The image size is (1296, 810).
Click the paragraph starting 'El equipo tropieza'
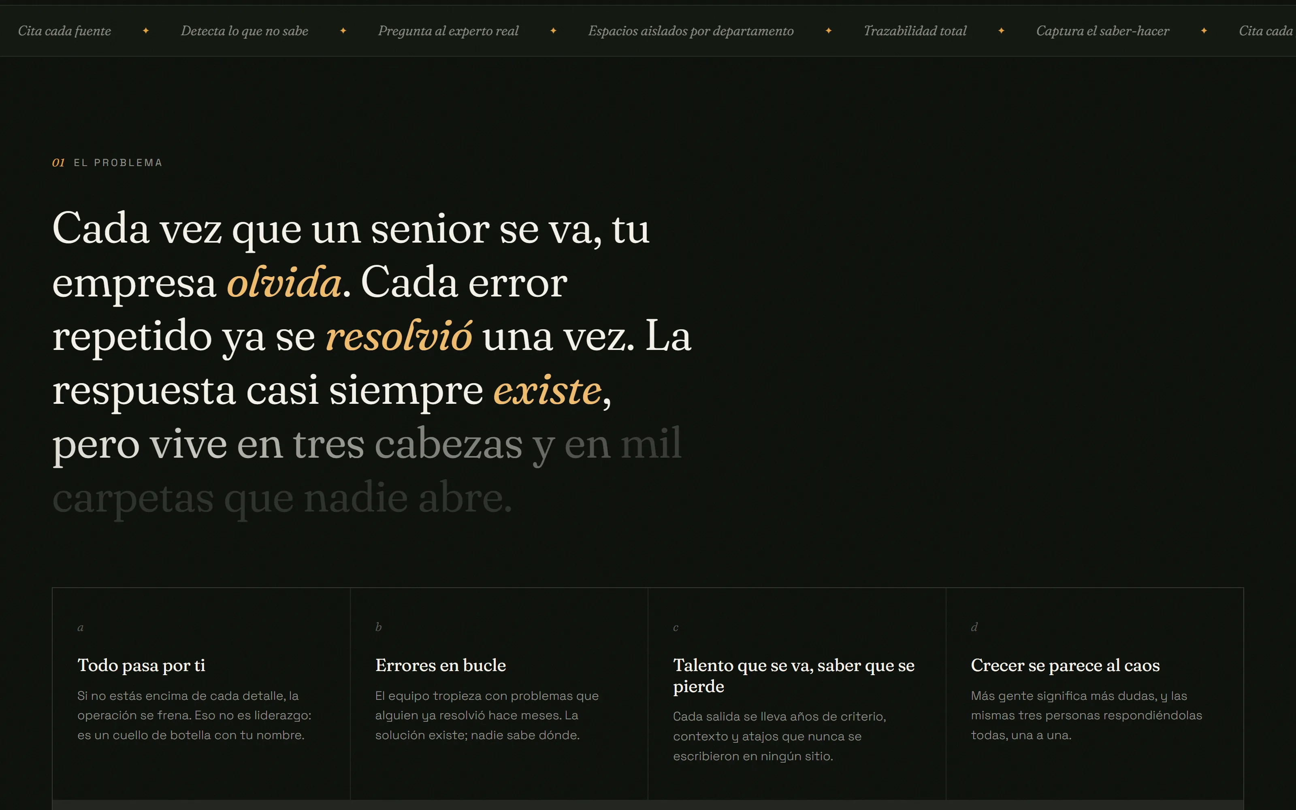tap(487, 715)
